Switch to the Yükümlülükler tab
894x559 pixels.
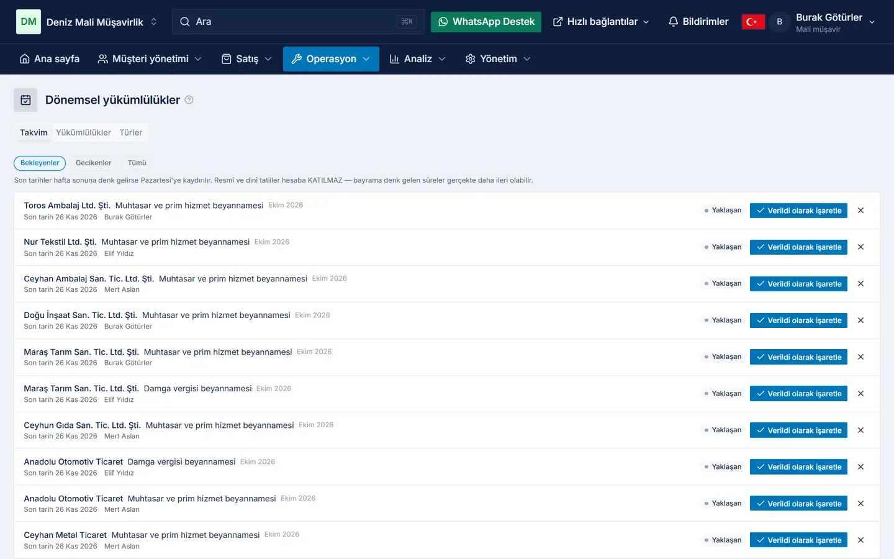(83, 132)
